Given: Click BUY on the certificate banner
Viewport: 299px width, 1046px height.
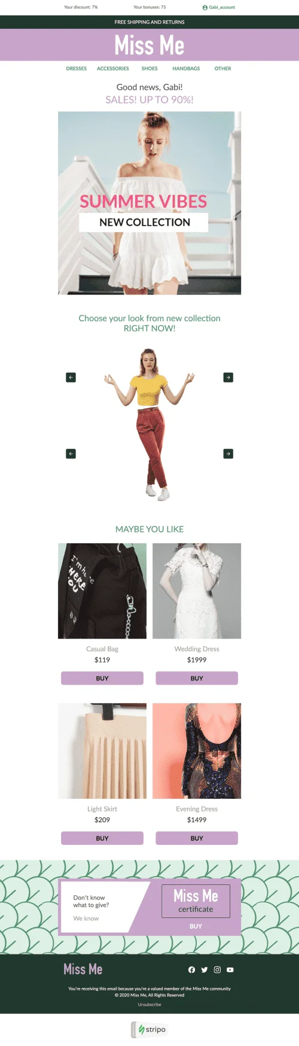Looking at the screenshot, I should pos(196,926).
